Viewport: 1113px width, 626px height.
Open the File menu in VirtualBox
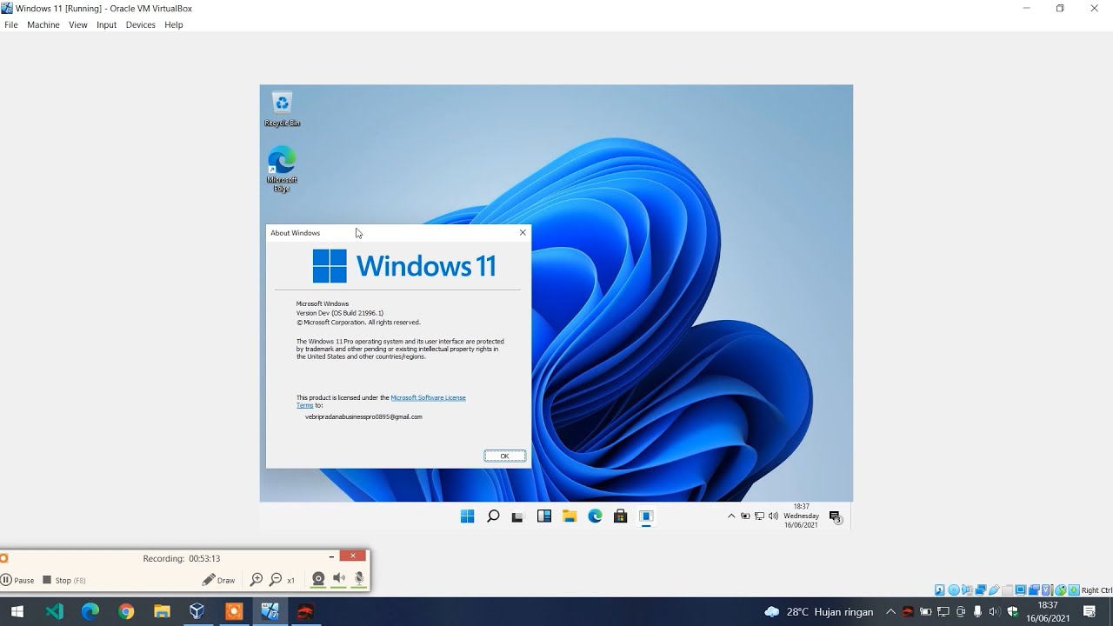point(11,25)
